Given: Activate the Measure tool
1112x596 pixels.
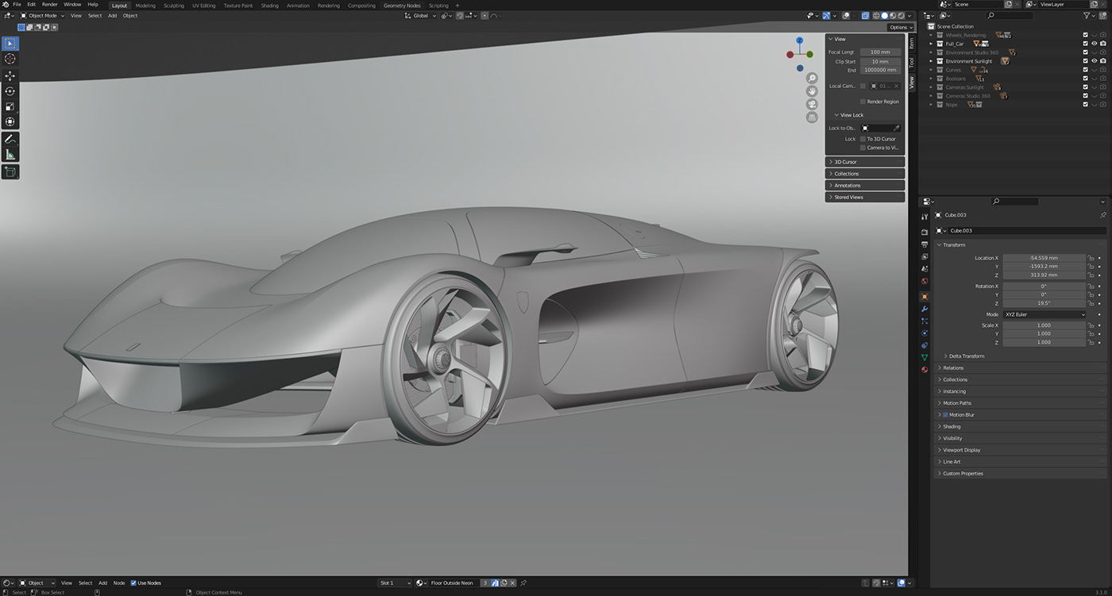Looking at the screenshot, I should tap(10, 153).
